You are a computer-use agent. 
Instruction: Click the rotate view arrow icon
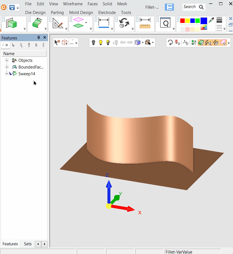tap(170, 43)
